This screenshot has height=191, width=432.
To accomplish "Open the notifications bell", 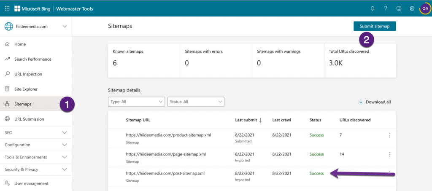I will 373,8.
